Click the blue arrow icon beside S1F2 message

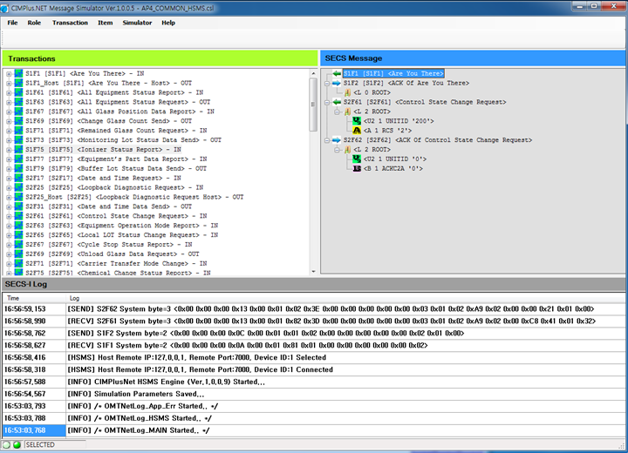[x=336, y=83]
